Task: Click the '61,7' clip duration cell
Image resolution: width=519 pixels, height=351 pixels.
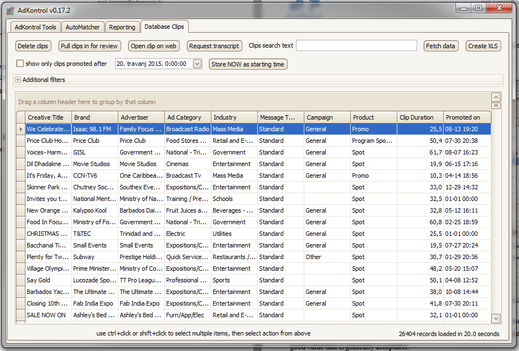Action: (420, 152)
